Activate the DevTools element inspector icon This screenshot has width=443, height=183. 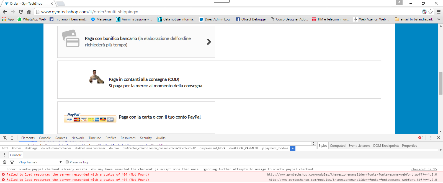pos(5,138)
